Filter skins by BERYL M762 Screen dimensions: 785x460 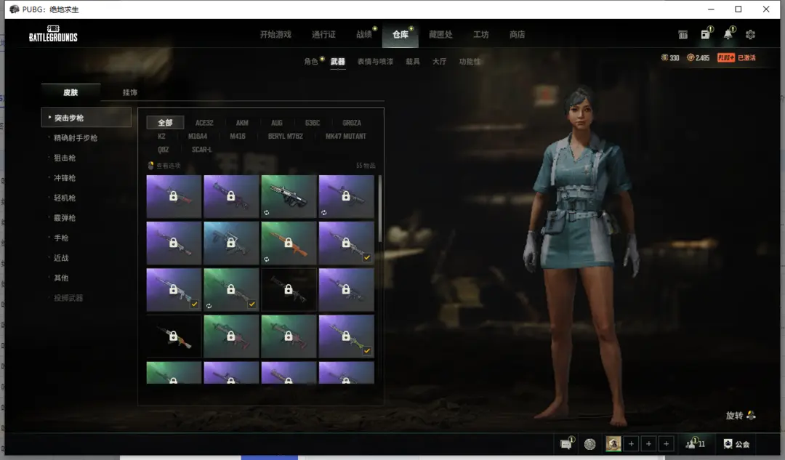click(286, 136)
